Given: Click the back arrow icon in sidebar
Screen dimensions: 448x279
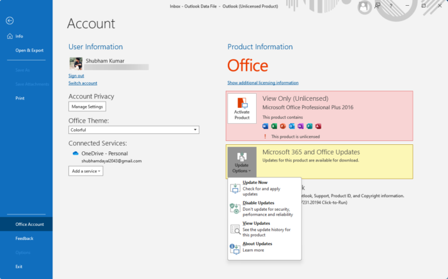Looking at the screenshot, I should click(10, 20).
